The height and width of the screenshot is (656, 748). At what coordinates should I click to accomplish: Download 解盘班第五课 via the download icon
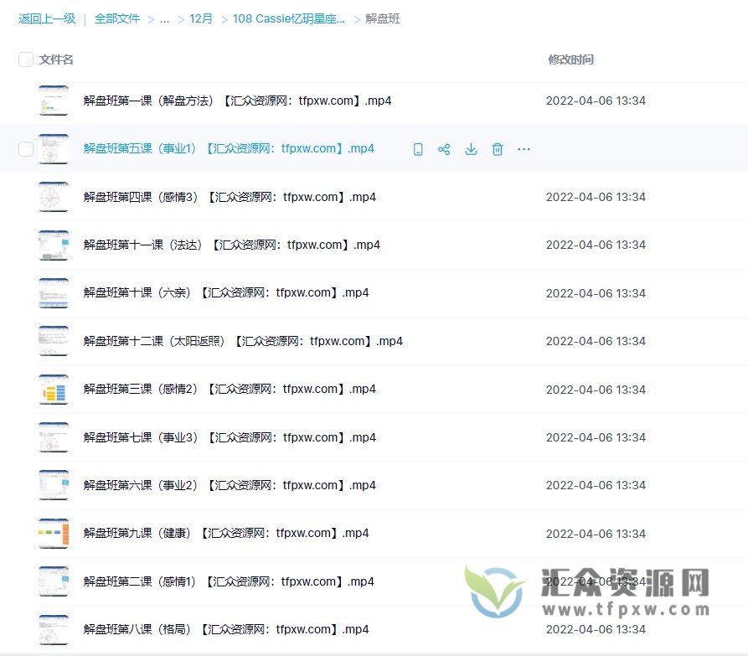coord(471,148)
